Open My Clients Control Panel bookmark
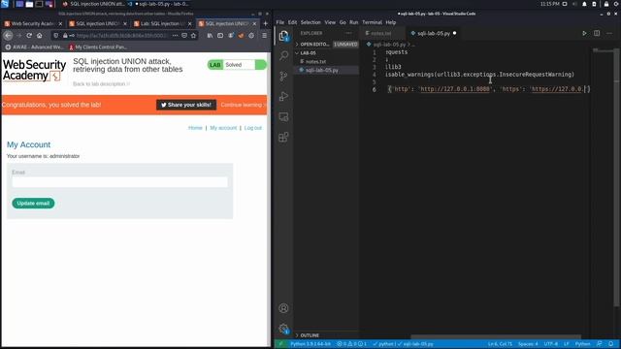 click(x=98, y=48)
